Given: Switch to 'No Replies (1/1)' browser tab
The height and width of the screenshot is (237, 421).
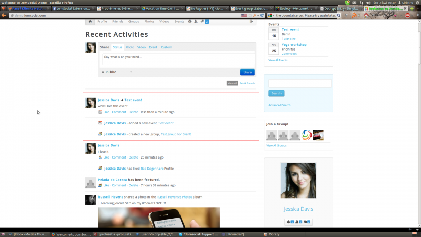Looking at the screenshot, I should 207,8.
